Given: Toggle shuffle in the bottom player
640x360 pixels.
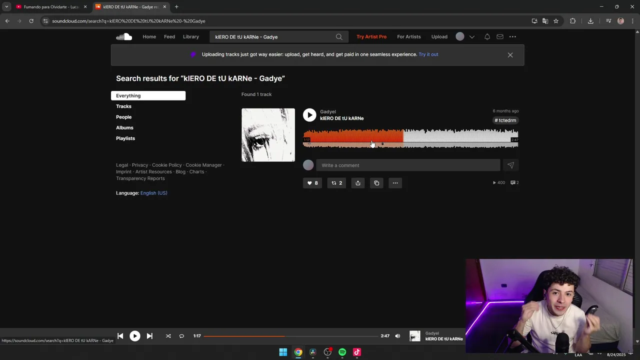Looking at the screenshot, I should pyautogui.click(x=168, y=336).
